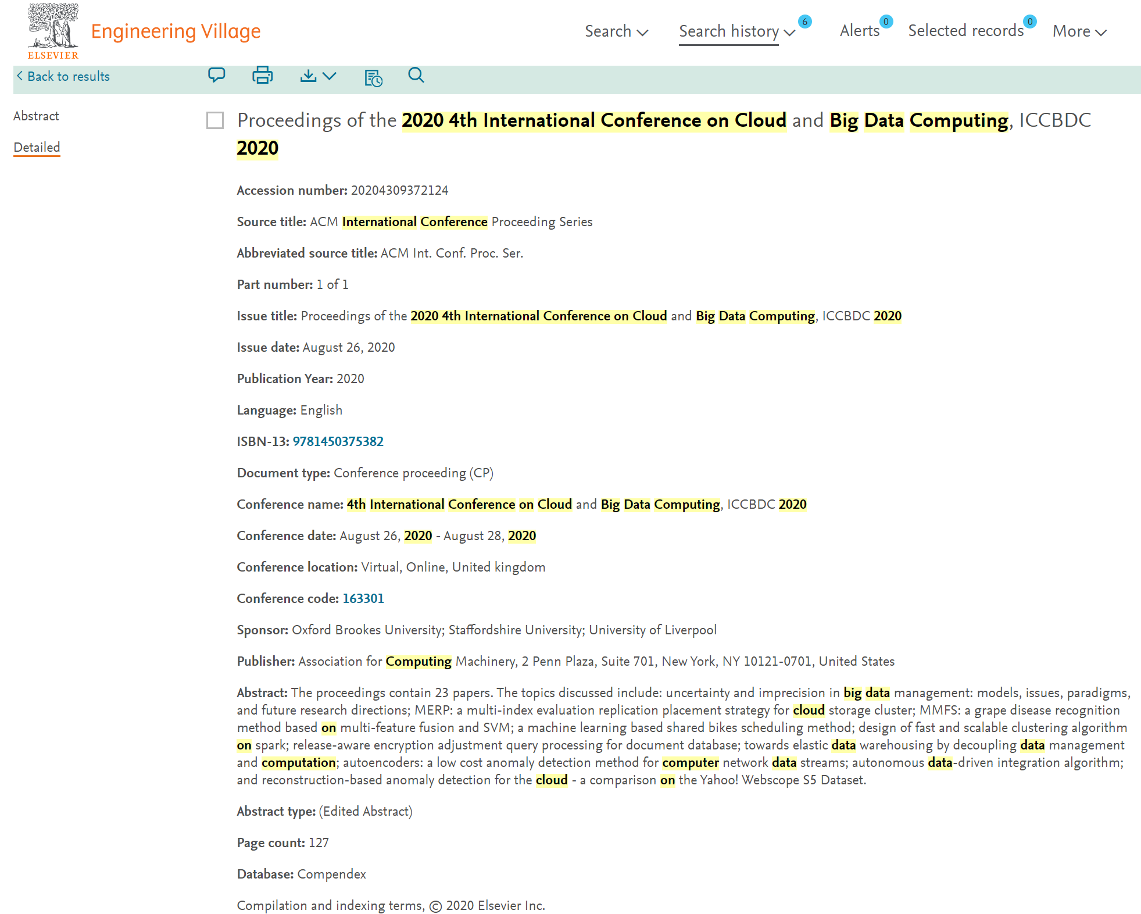Print this record with the printer icon
The height and width of the screenshot is (914, 1141).
[x=263, y=76]
